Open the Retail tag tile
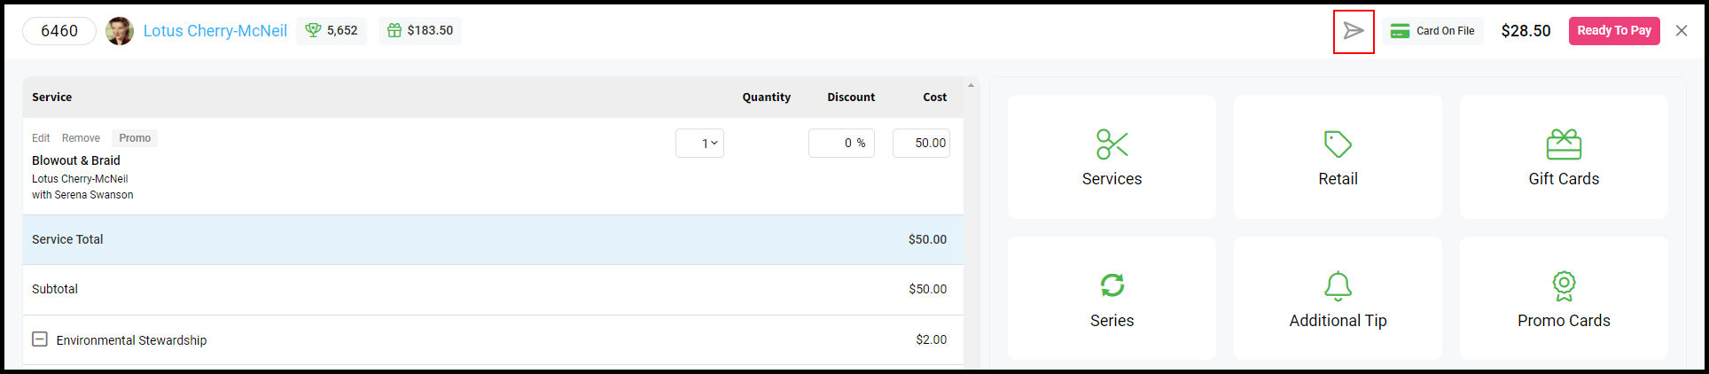The height and width of the screenshot is (374, 1709). (1338, 157)
